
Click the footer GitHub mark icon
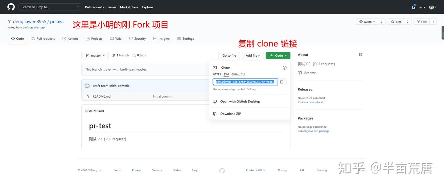pos(222,171)
